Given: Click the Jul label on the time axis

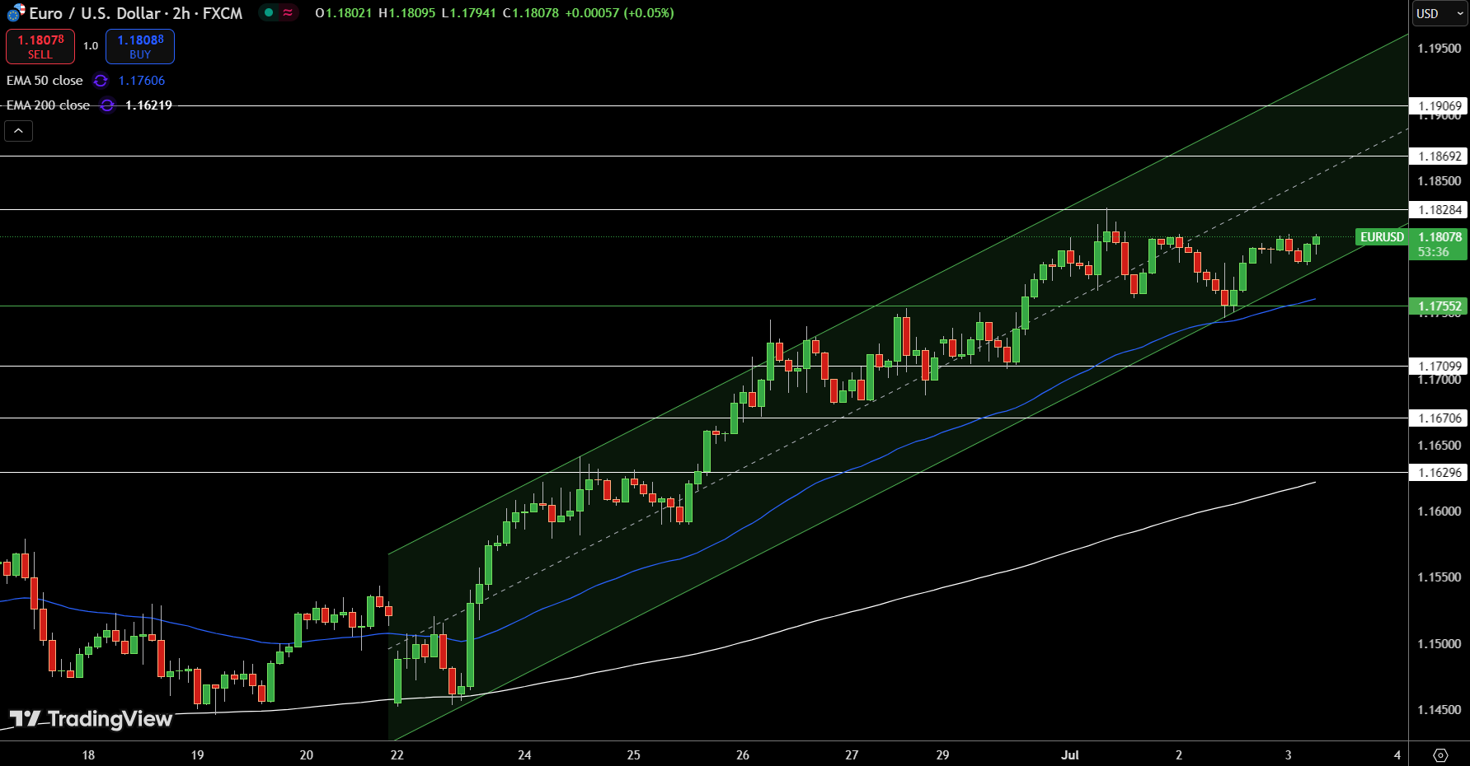Looking at the screenshot, I should [1070, 754].
